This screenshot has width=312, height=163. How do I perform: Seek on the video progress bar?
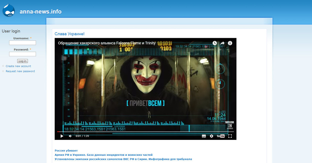(x=146, y=132)
